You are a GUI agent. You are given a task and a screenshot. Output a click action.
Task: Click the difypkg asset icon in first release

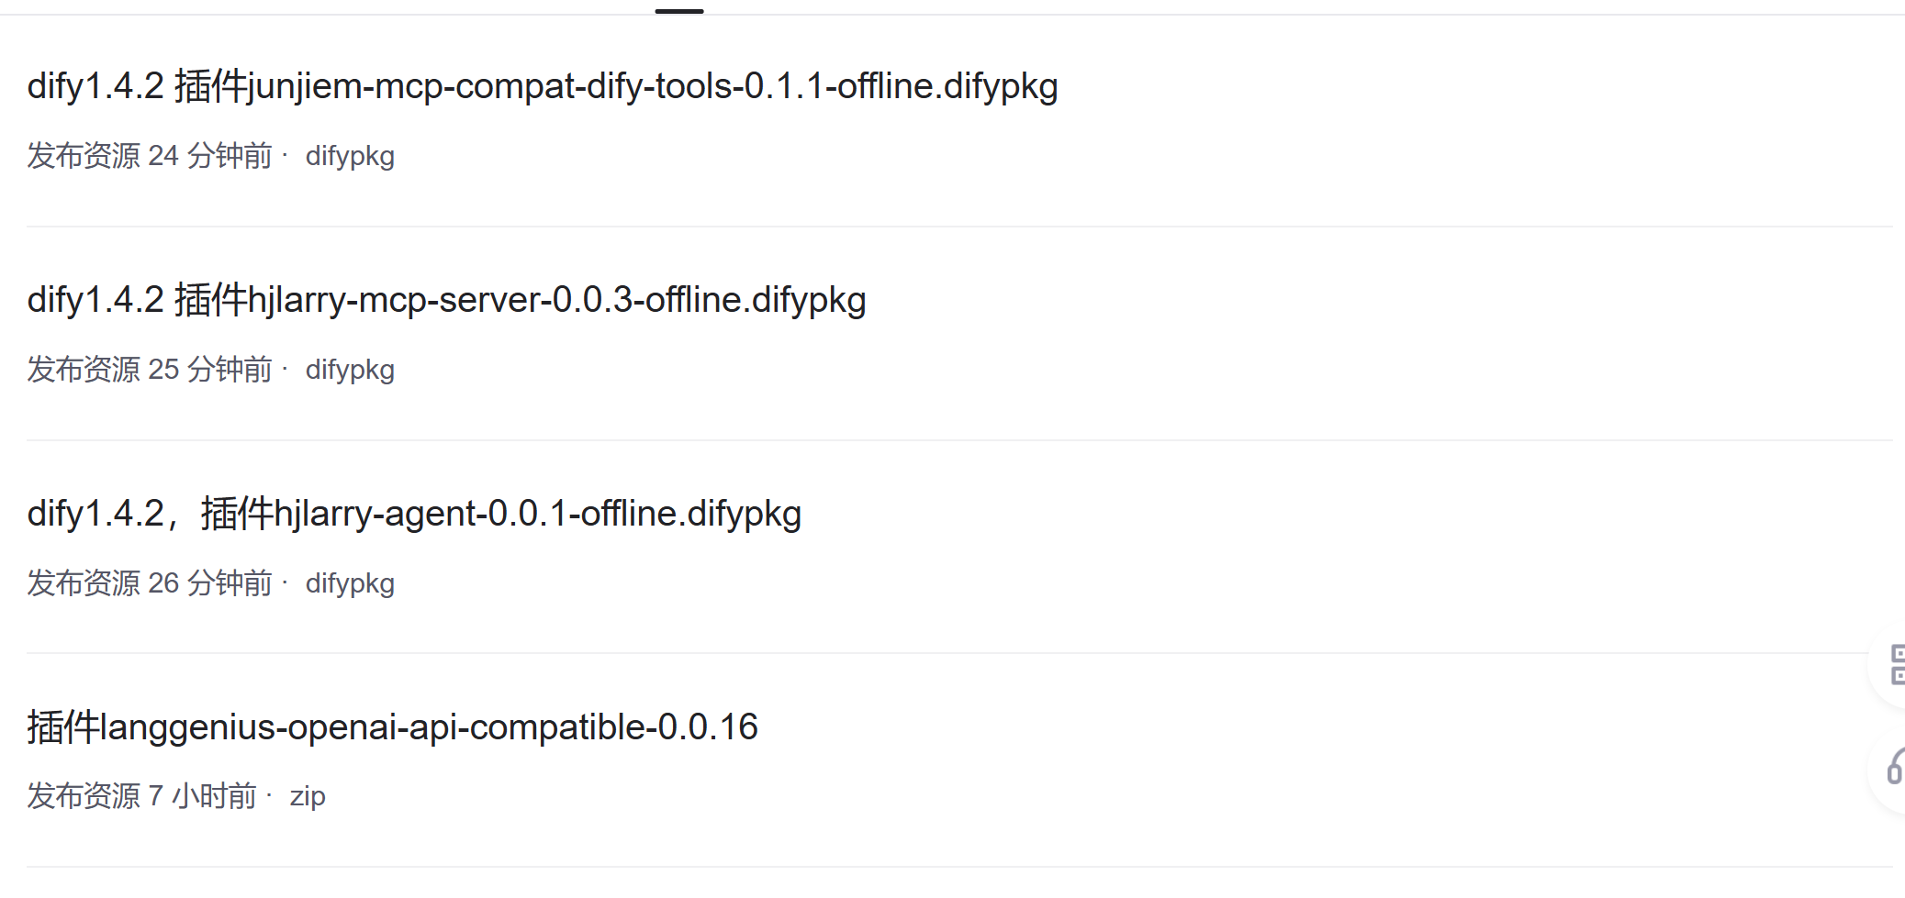point(350,156)
